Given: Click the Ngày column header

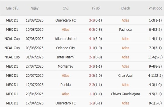Looking at the screenshot, I should click(x=35, y=8).
